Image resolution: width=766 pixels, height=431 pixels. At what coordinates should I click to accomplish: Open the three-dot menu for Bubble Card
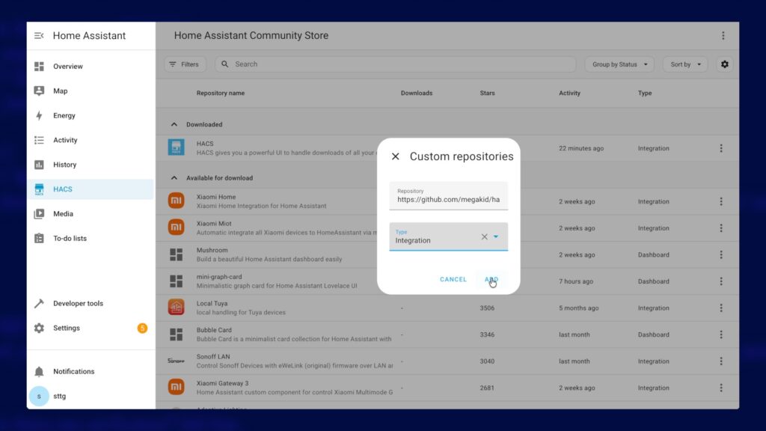click(721, 334)
